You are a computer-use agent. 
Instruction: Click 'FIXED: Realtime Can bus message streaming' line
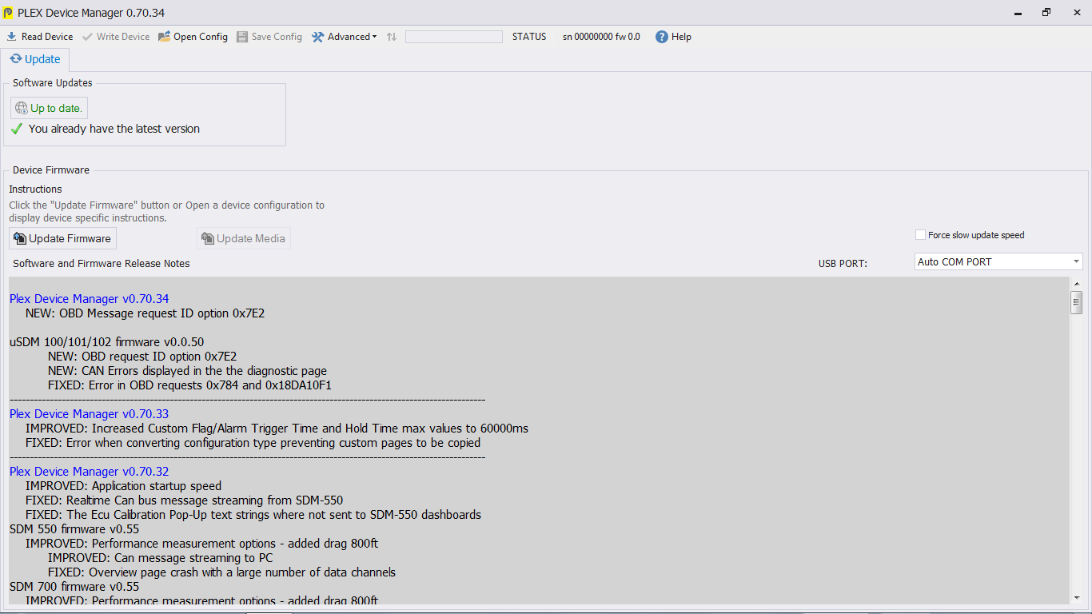(184, 500)
